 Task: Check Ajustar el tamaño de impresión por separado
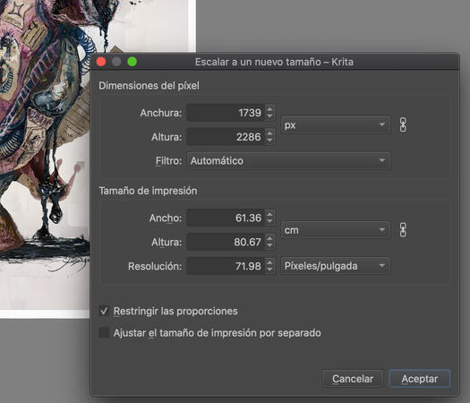[104, 332]
